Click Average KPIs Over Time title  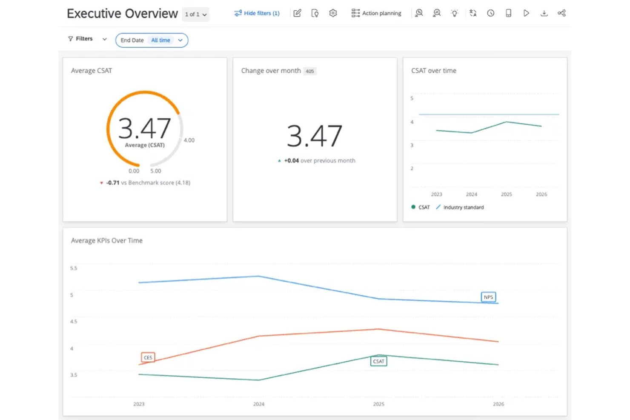pos(107,240)
